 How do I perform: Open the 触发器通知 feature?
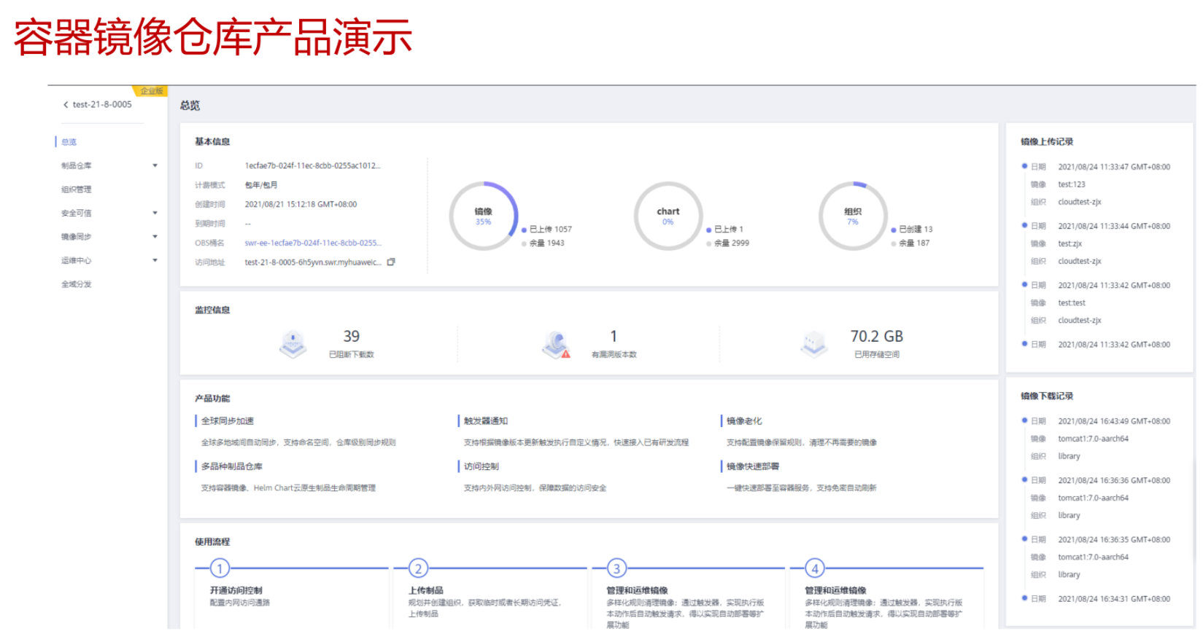click(x=486, y=421)
